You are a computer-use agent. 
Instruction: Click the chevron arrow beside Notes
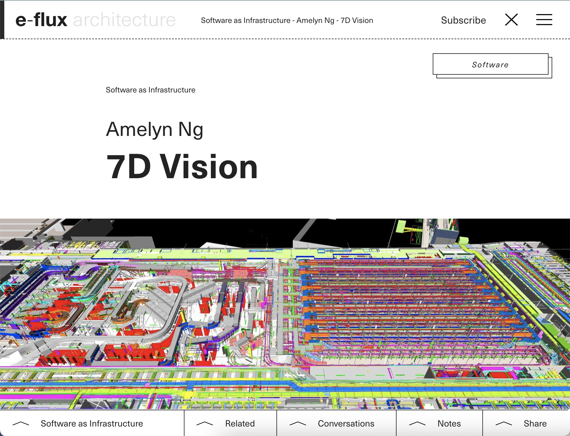pyautogui.click(x=417, y=423)
